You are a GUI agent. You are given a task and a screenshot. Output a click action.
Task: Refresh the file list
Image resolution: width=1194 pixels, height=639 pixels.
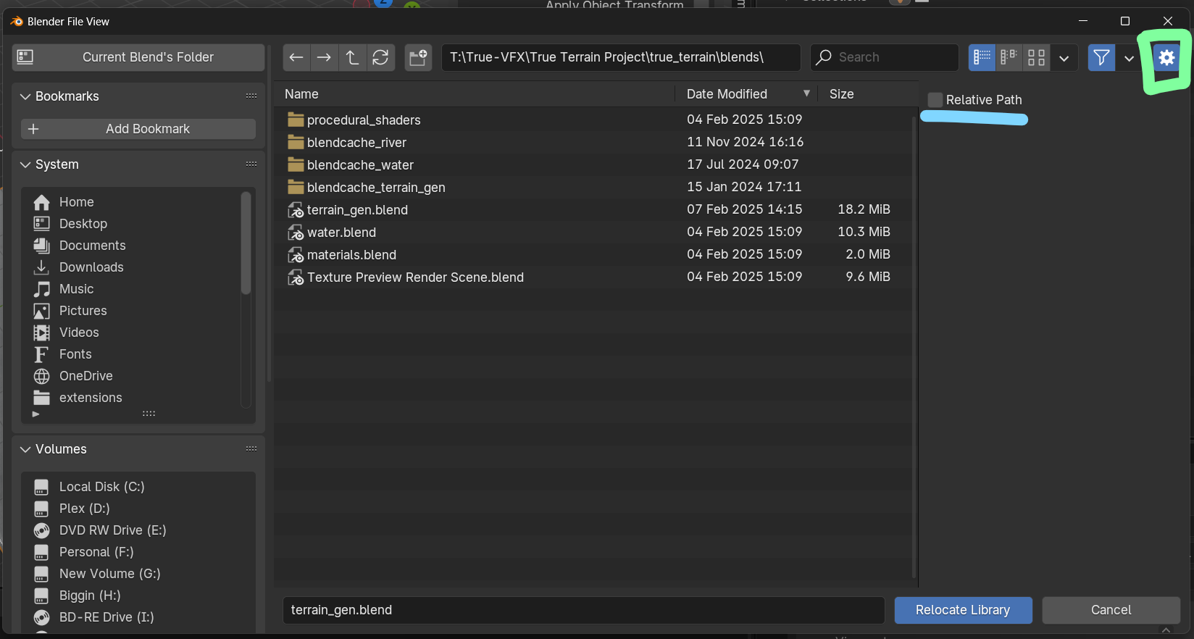click(x=380, y=57)
